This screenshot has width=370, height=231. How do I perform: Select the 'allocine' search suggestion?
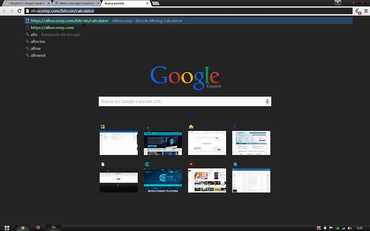[188, 41]
